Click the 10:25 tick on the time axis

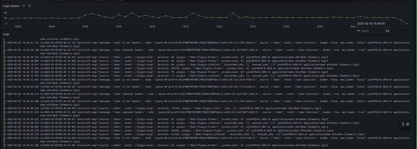coord(253,26)
